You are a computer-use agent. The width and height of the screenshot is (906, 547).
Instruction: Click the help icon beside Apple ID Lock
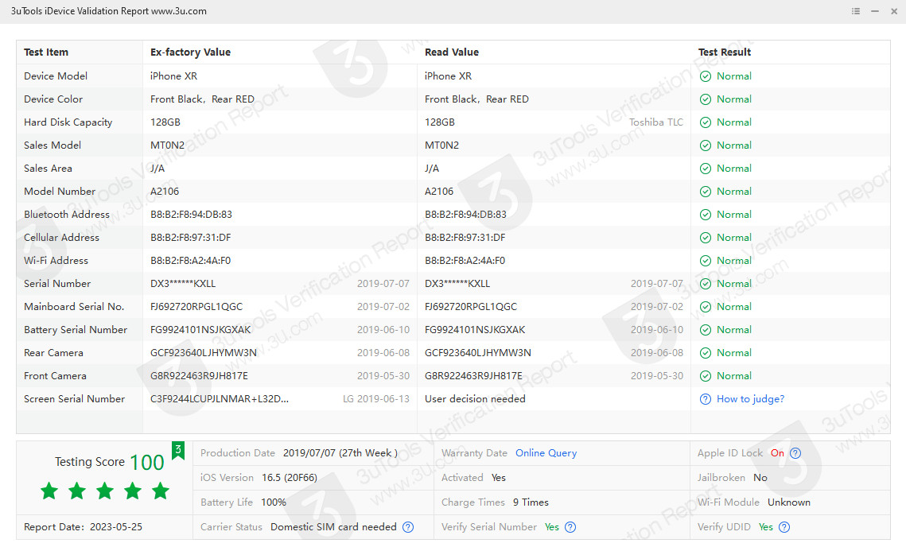pos(795,453)
